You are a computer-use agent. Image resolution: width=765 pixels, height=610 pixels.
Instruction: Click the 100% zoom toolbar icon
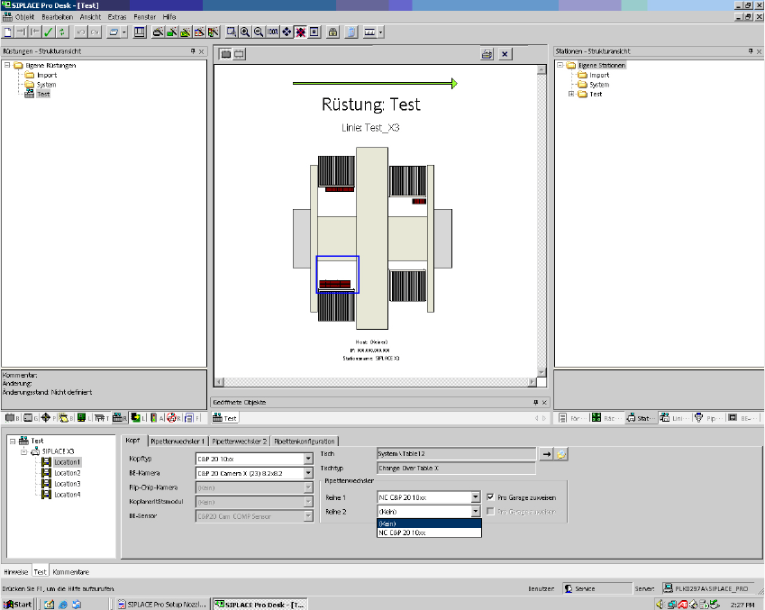(272, 32)
